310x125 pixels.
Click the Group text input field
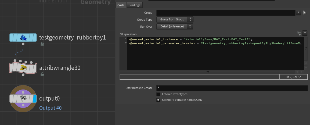coord(226,13)
